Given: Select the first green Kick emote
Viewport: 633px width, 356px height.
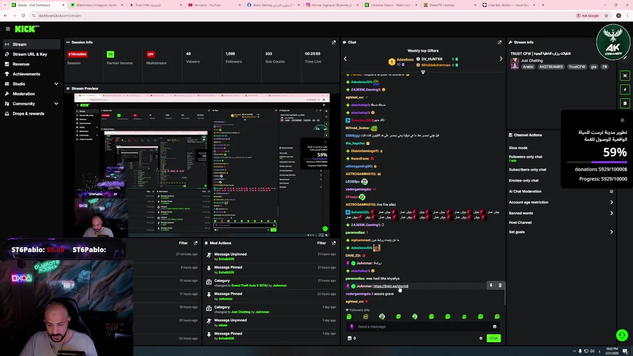Looking at the screenshot, I should pos(349,316).
